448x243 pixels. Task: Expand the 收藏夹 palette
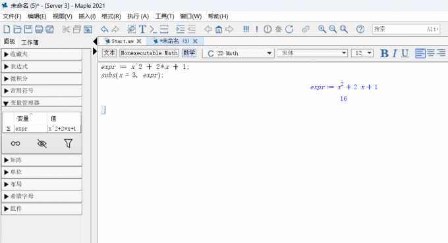pos(42,54)
